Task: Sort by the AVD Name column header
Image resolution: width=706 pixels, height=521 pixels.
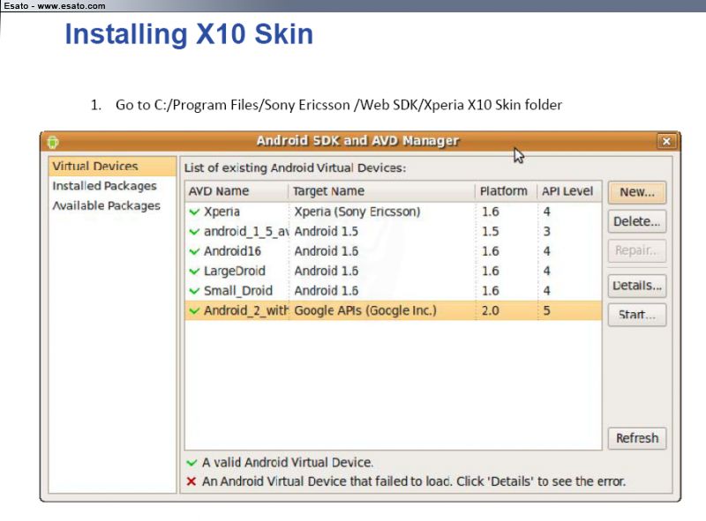Action: [237, 191]
